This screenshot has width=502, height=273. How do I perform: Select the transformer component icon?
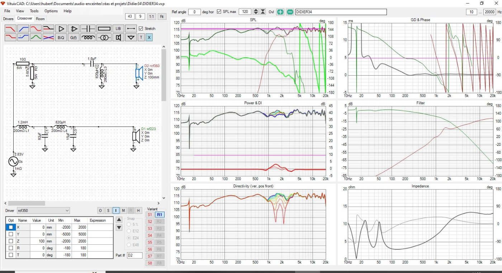coord(104,37)
